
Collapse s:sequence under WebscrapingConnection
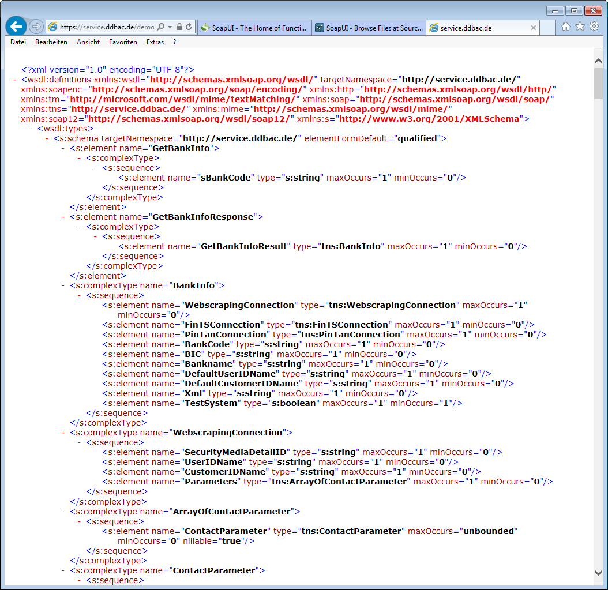(79, 443)
